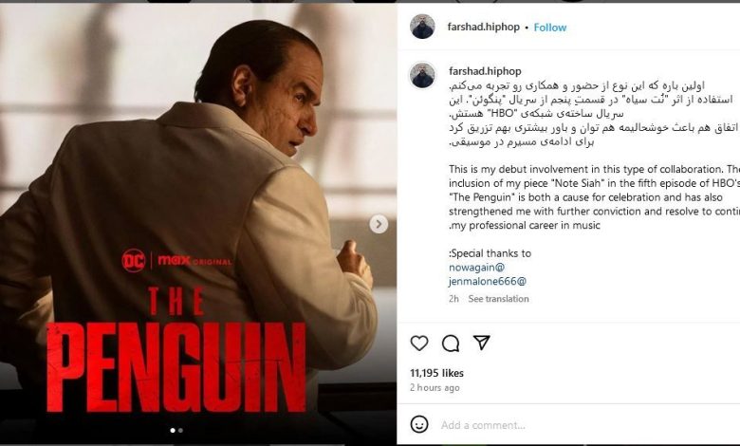Visit nowagain mention link
The height and width of the screenshot is (446, 740).
pyautogui.click(x=476, y=268)
